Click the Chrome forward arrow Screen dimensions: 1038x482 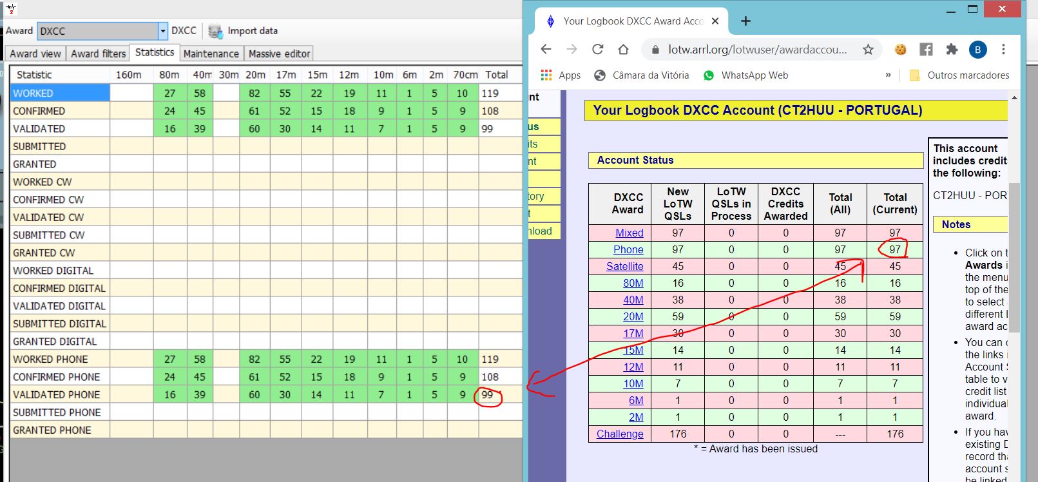572,49
